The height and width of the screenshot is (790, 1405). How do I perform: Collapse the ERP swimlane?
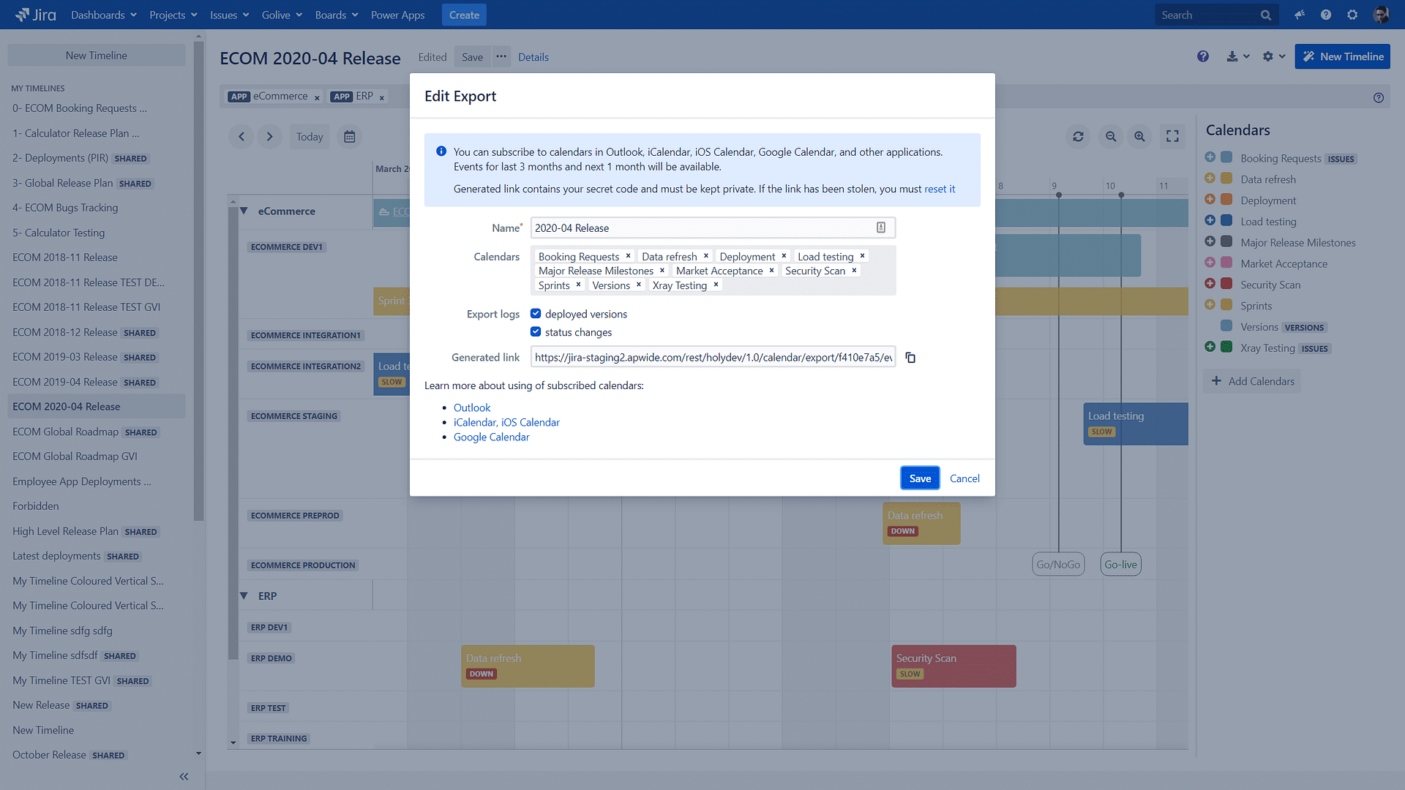click(244, 595)
